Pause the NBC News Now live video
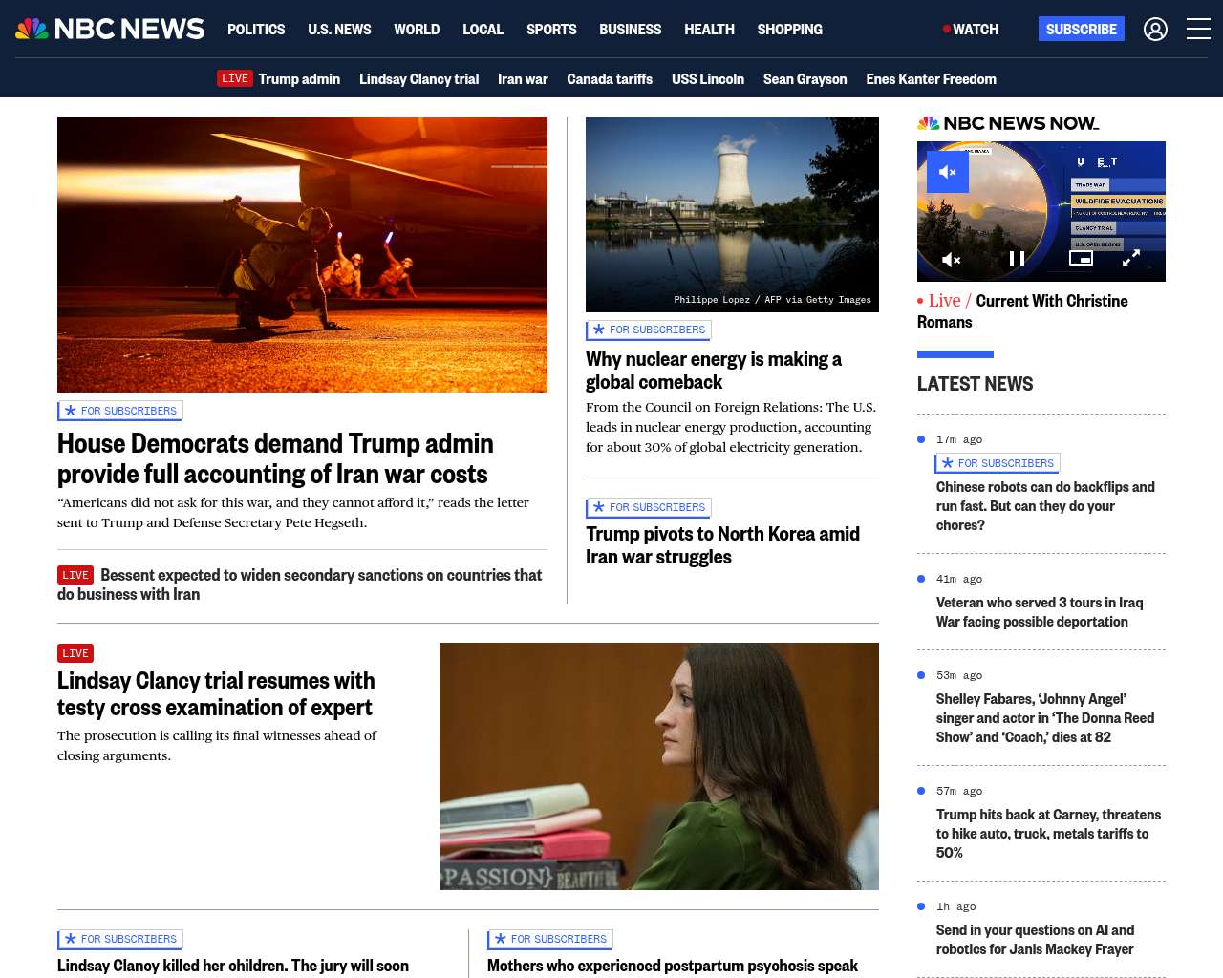The image size is (1223, 978). coord(1017,259)
